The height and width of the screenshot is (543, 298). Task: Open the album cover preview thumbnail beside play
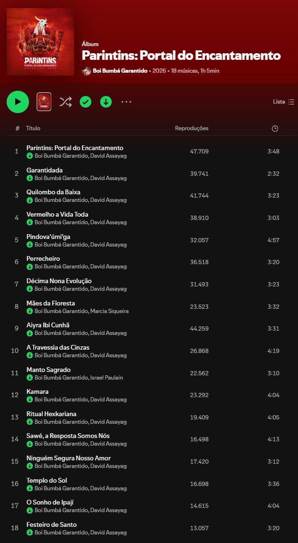click(44, 102)
